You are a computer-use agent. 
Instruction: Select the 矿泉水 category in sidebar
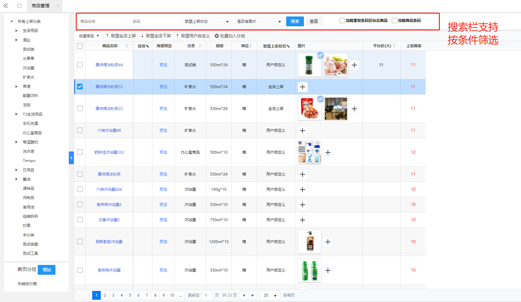click(29, 77)
